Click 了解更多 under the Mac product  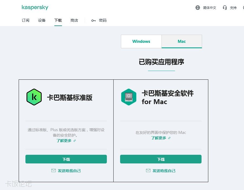pos(159,138)
